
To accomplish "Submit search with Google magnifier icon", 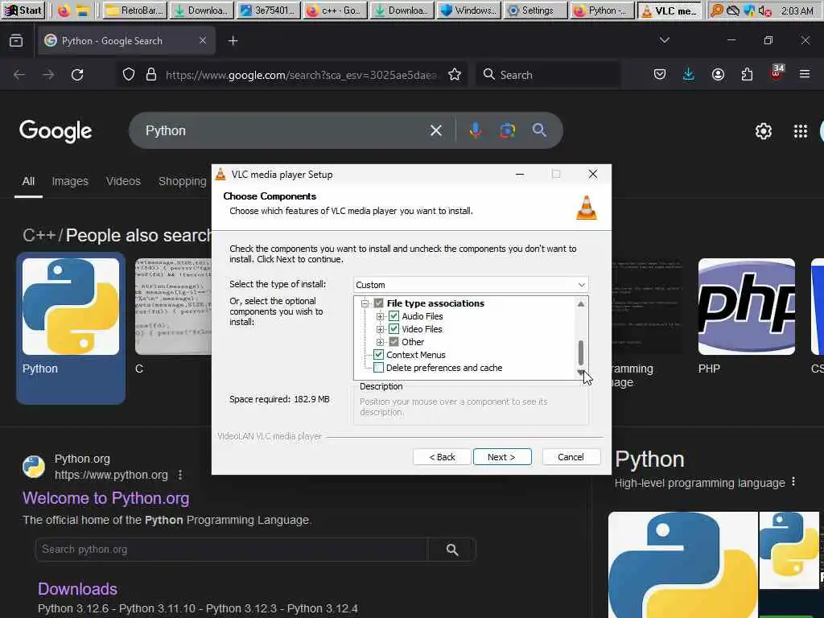I will coord(539,130).
